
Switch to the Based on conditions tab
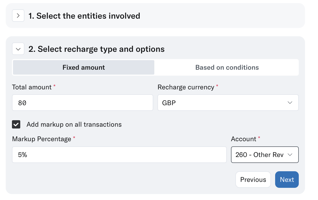(x=227, y=68)
